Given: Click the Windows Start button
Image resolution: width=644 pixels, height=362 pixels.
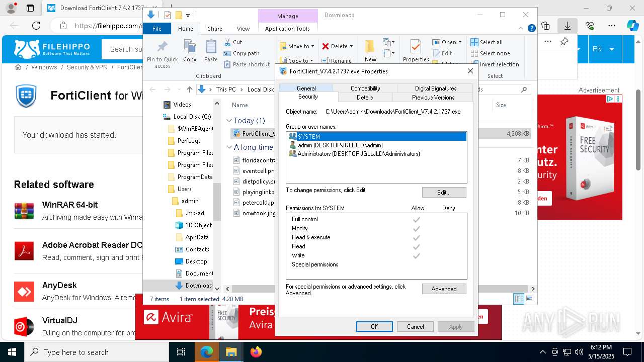Looking at the screenshot, I should [x=12, y=352].
